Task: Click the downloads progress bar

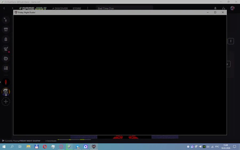Action: (74, 140)
